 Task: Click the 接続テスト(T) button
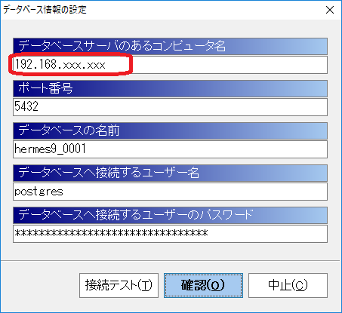[119, 285]
